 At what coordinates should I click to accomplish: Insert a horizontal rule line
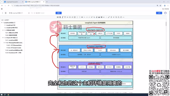(84, 17)
